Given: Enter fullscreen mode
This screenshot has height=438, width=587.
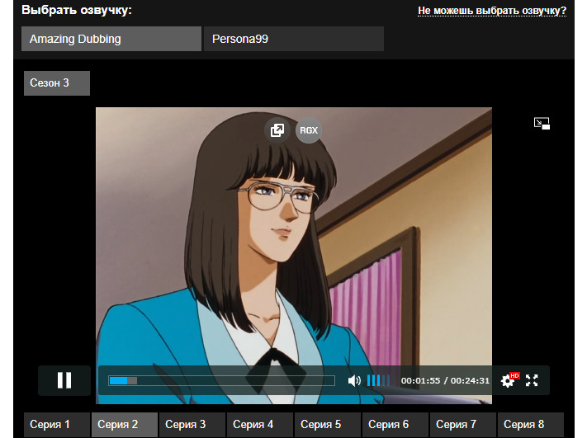Looking at the screenshot, I should coord(532,380).
